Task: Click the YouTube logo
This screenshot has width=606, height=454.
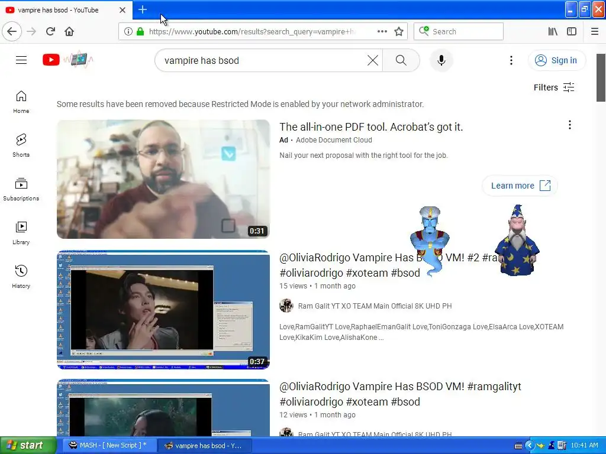Action: (67, 60)
